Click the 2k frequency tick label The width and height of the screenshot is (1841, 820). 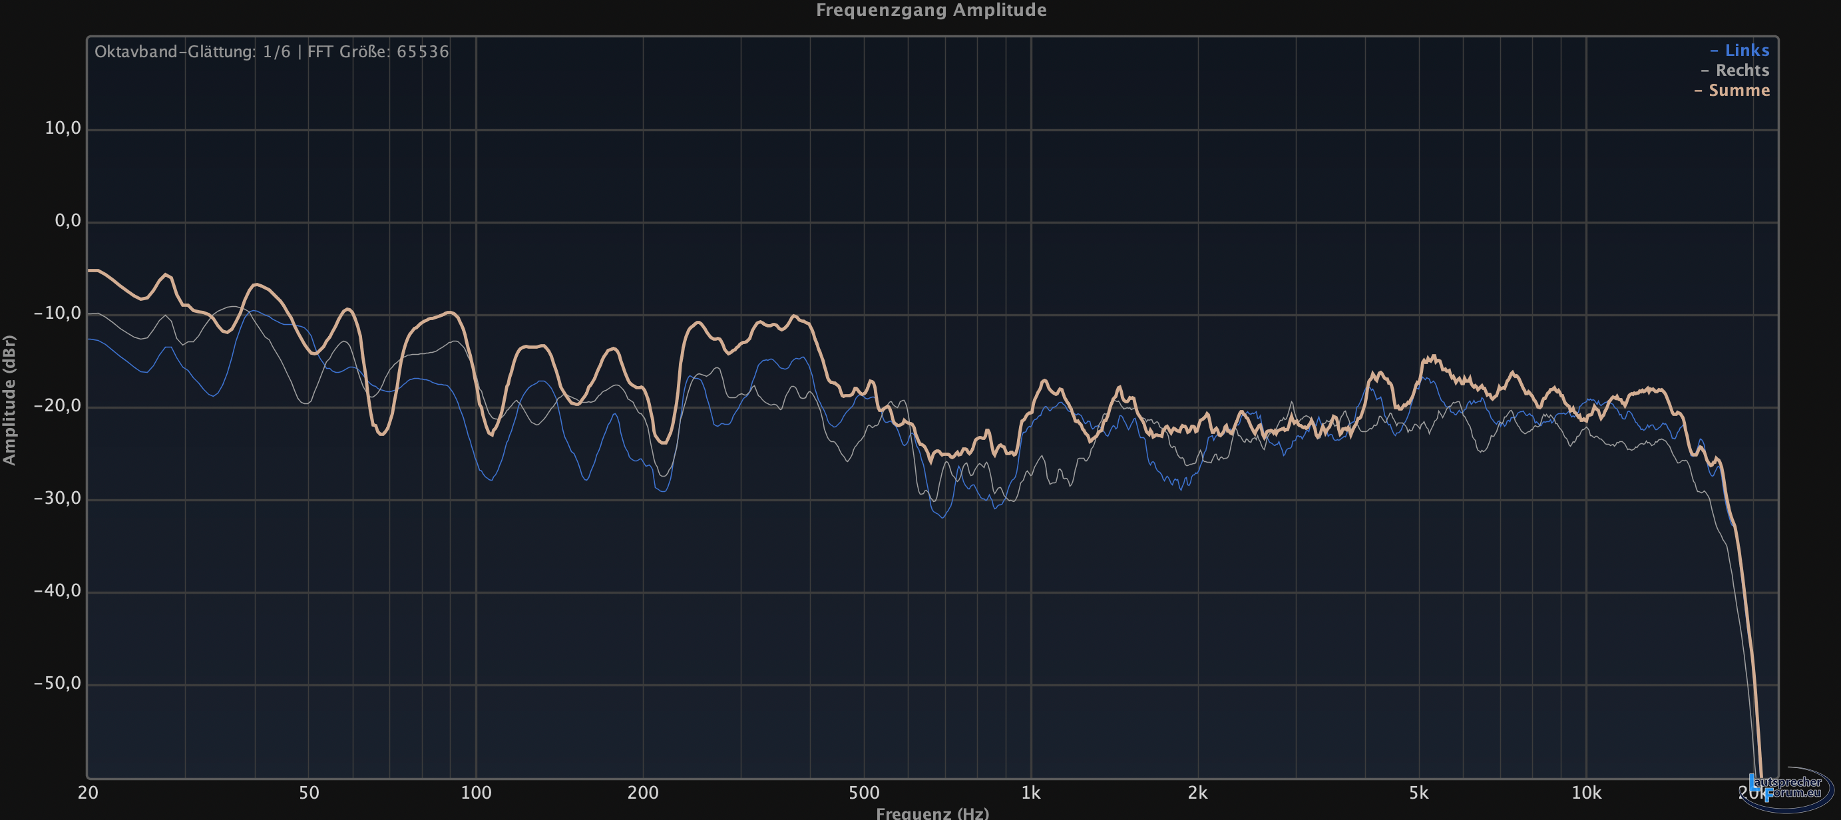pos(1198,793)
